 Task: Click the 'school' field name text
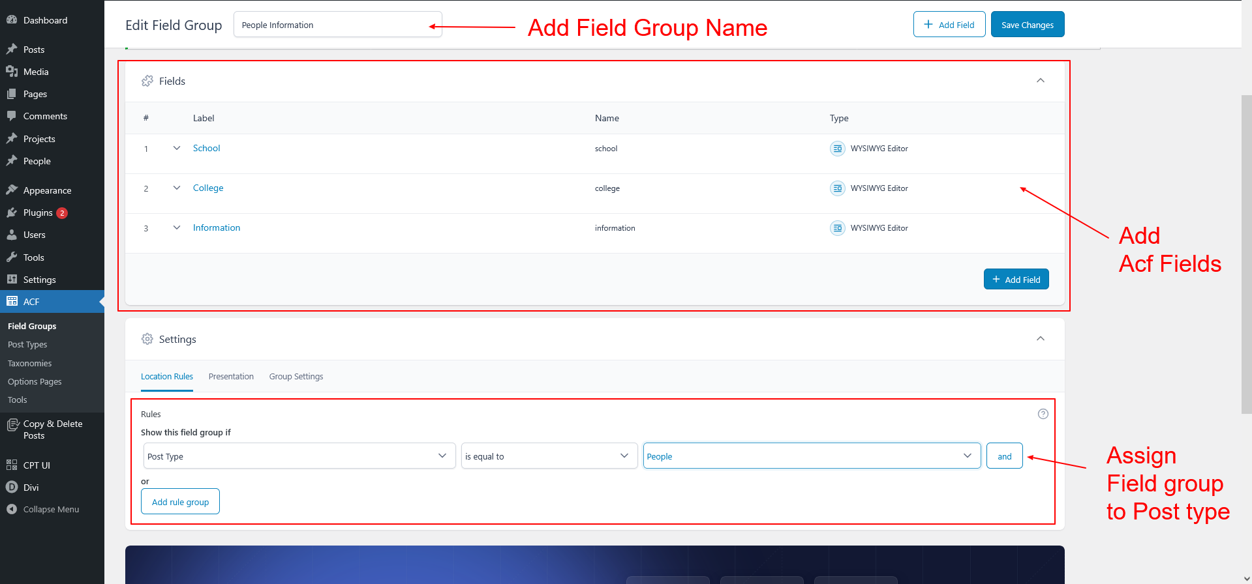606,149
